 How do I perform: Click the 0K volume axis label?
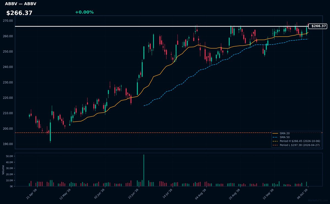(x=11, y=186)
